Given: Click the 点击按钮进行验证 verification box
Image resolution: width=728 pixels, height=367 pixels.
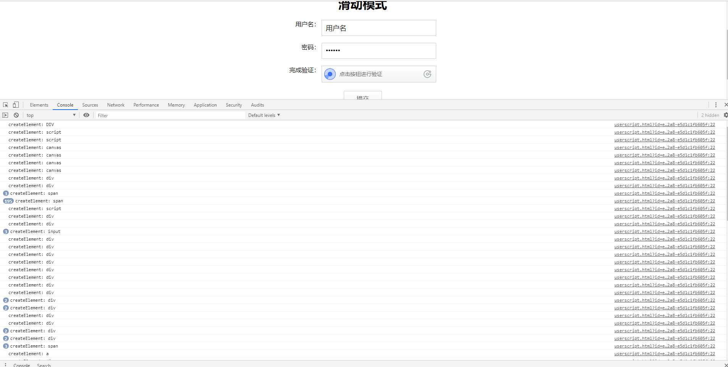Looking at the screenshot, I should coord(379,74).
